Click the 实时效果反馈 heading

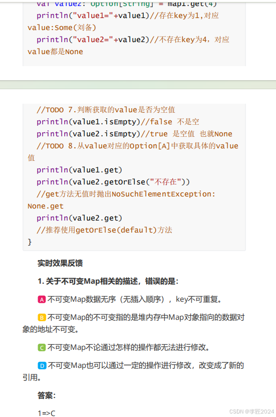pyautogui.click(x=60, y=263)
